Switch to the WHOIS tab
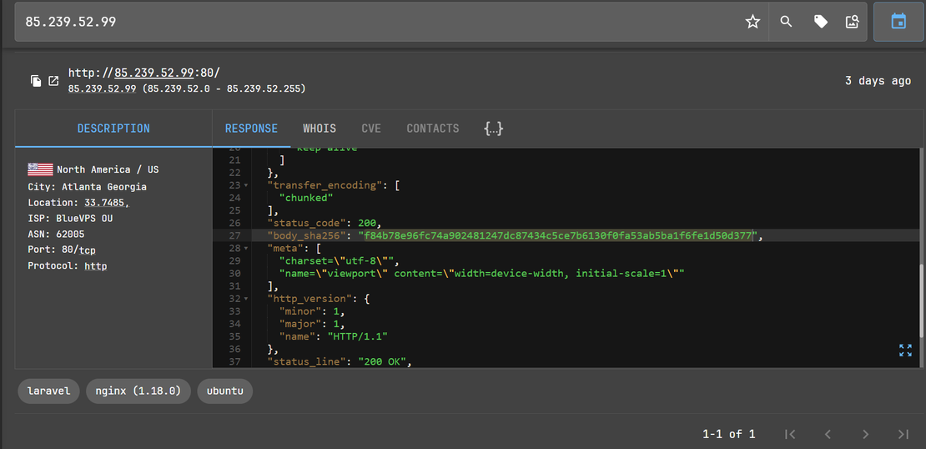The width and height of the screenshot is (926, 449). pyautogui.click(x=320, y=129)
